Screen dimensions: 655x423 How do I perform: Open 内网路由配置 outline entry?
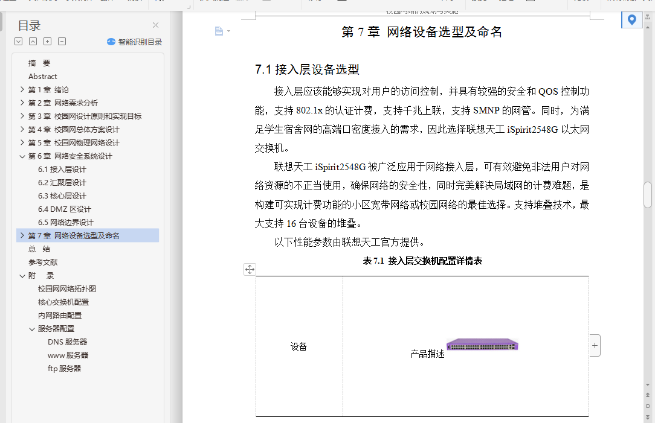(x=60, y=316)
